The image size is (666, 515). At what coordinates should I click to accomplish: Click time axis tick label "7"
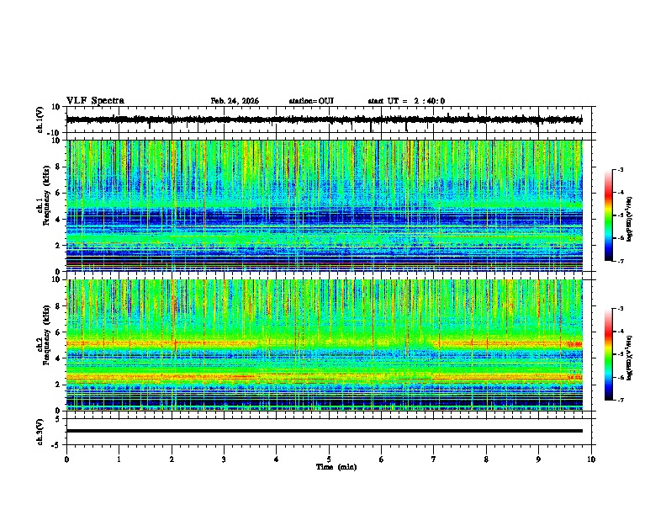[x=434, y=459]
